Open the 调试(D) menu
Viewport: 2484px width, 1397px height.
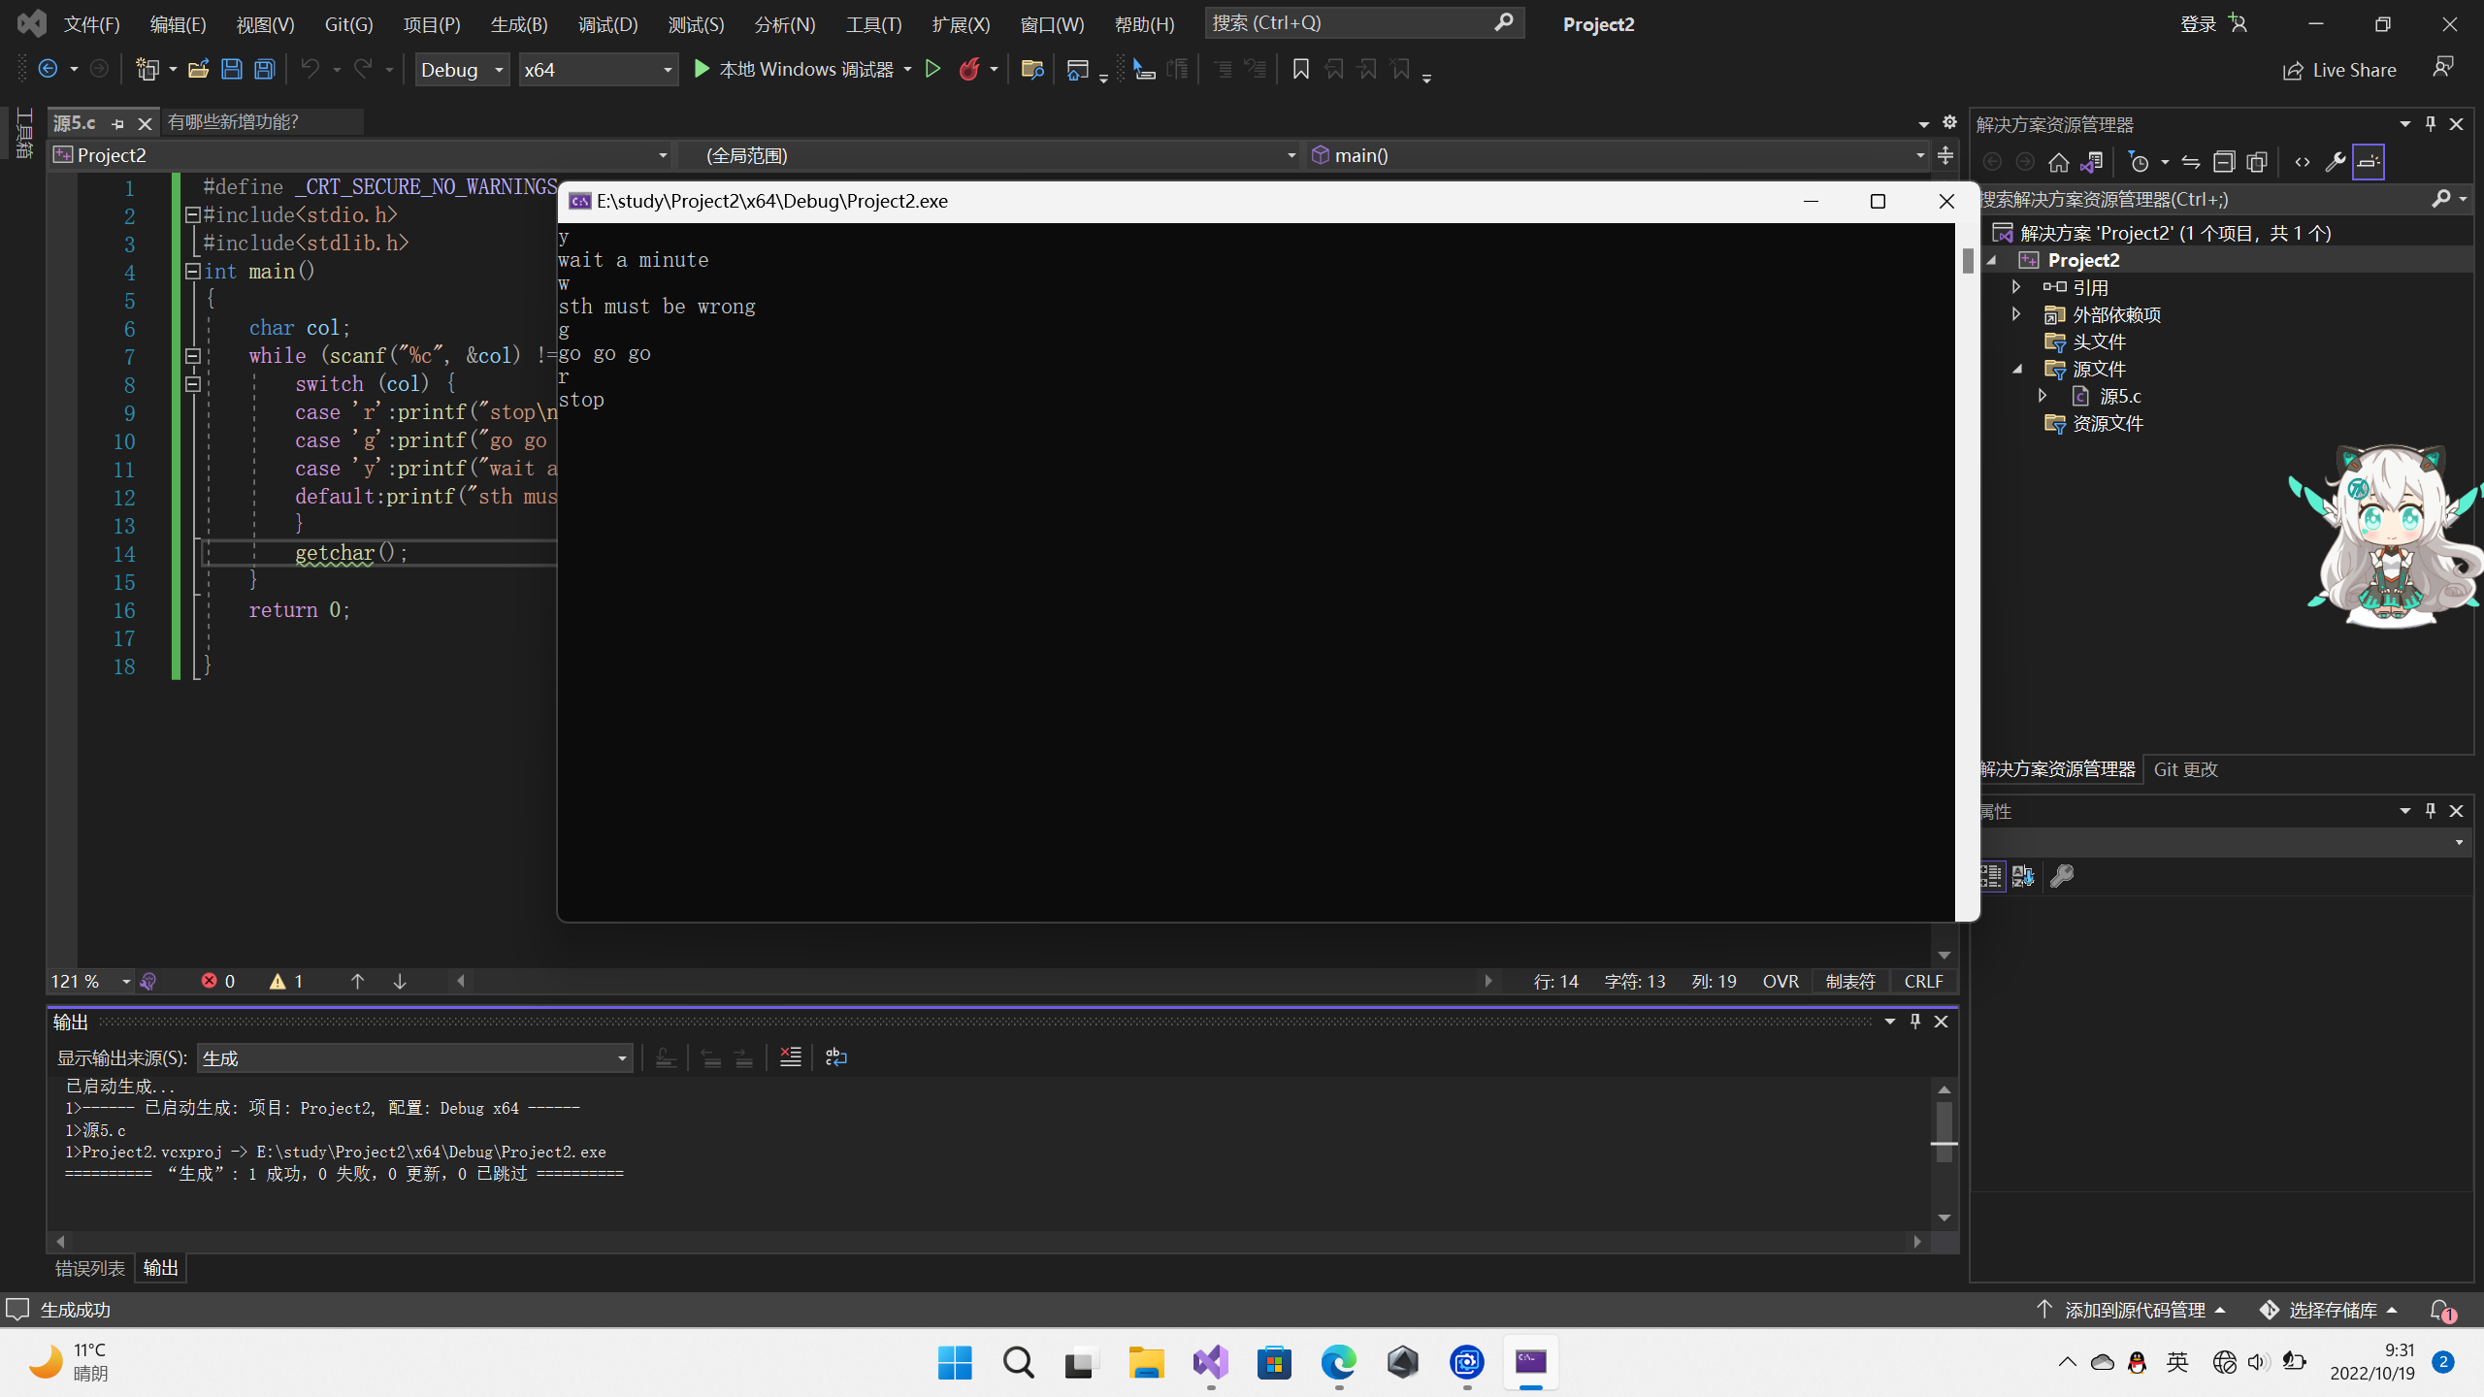point(607,24)
